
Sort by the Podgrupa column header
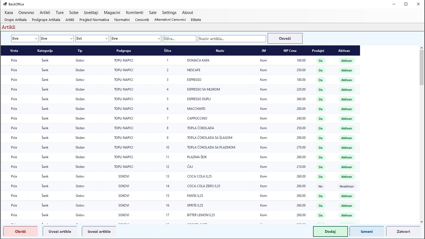[x=124, y=50]
